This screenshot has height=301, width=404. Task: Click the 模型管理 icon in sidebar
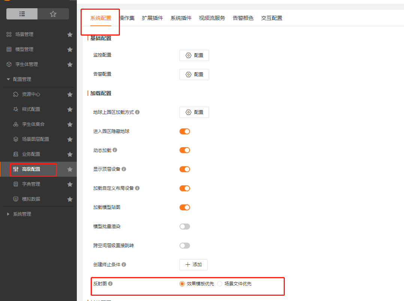tap(9, 49)
